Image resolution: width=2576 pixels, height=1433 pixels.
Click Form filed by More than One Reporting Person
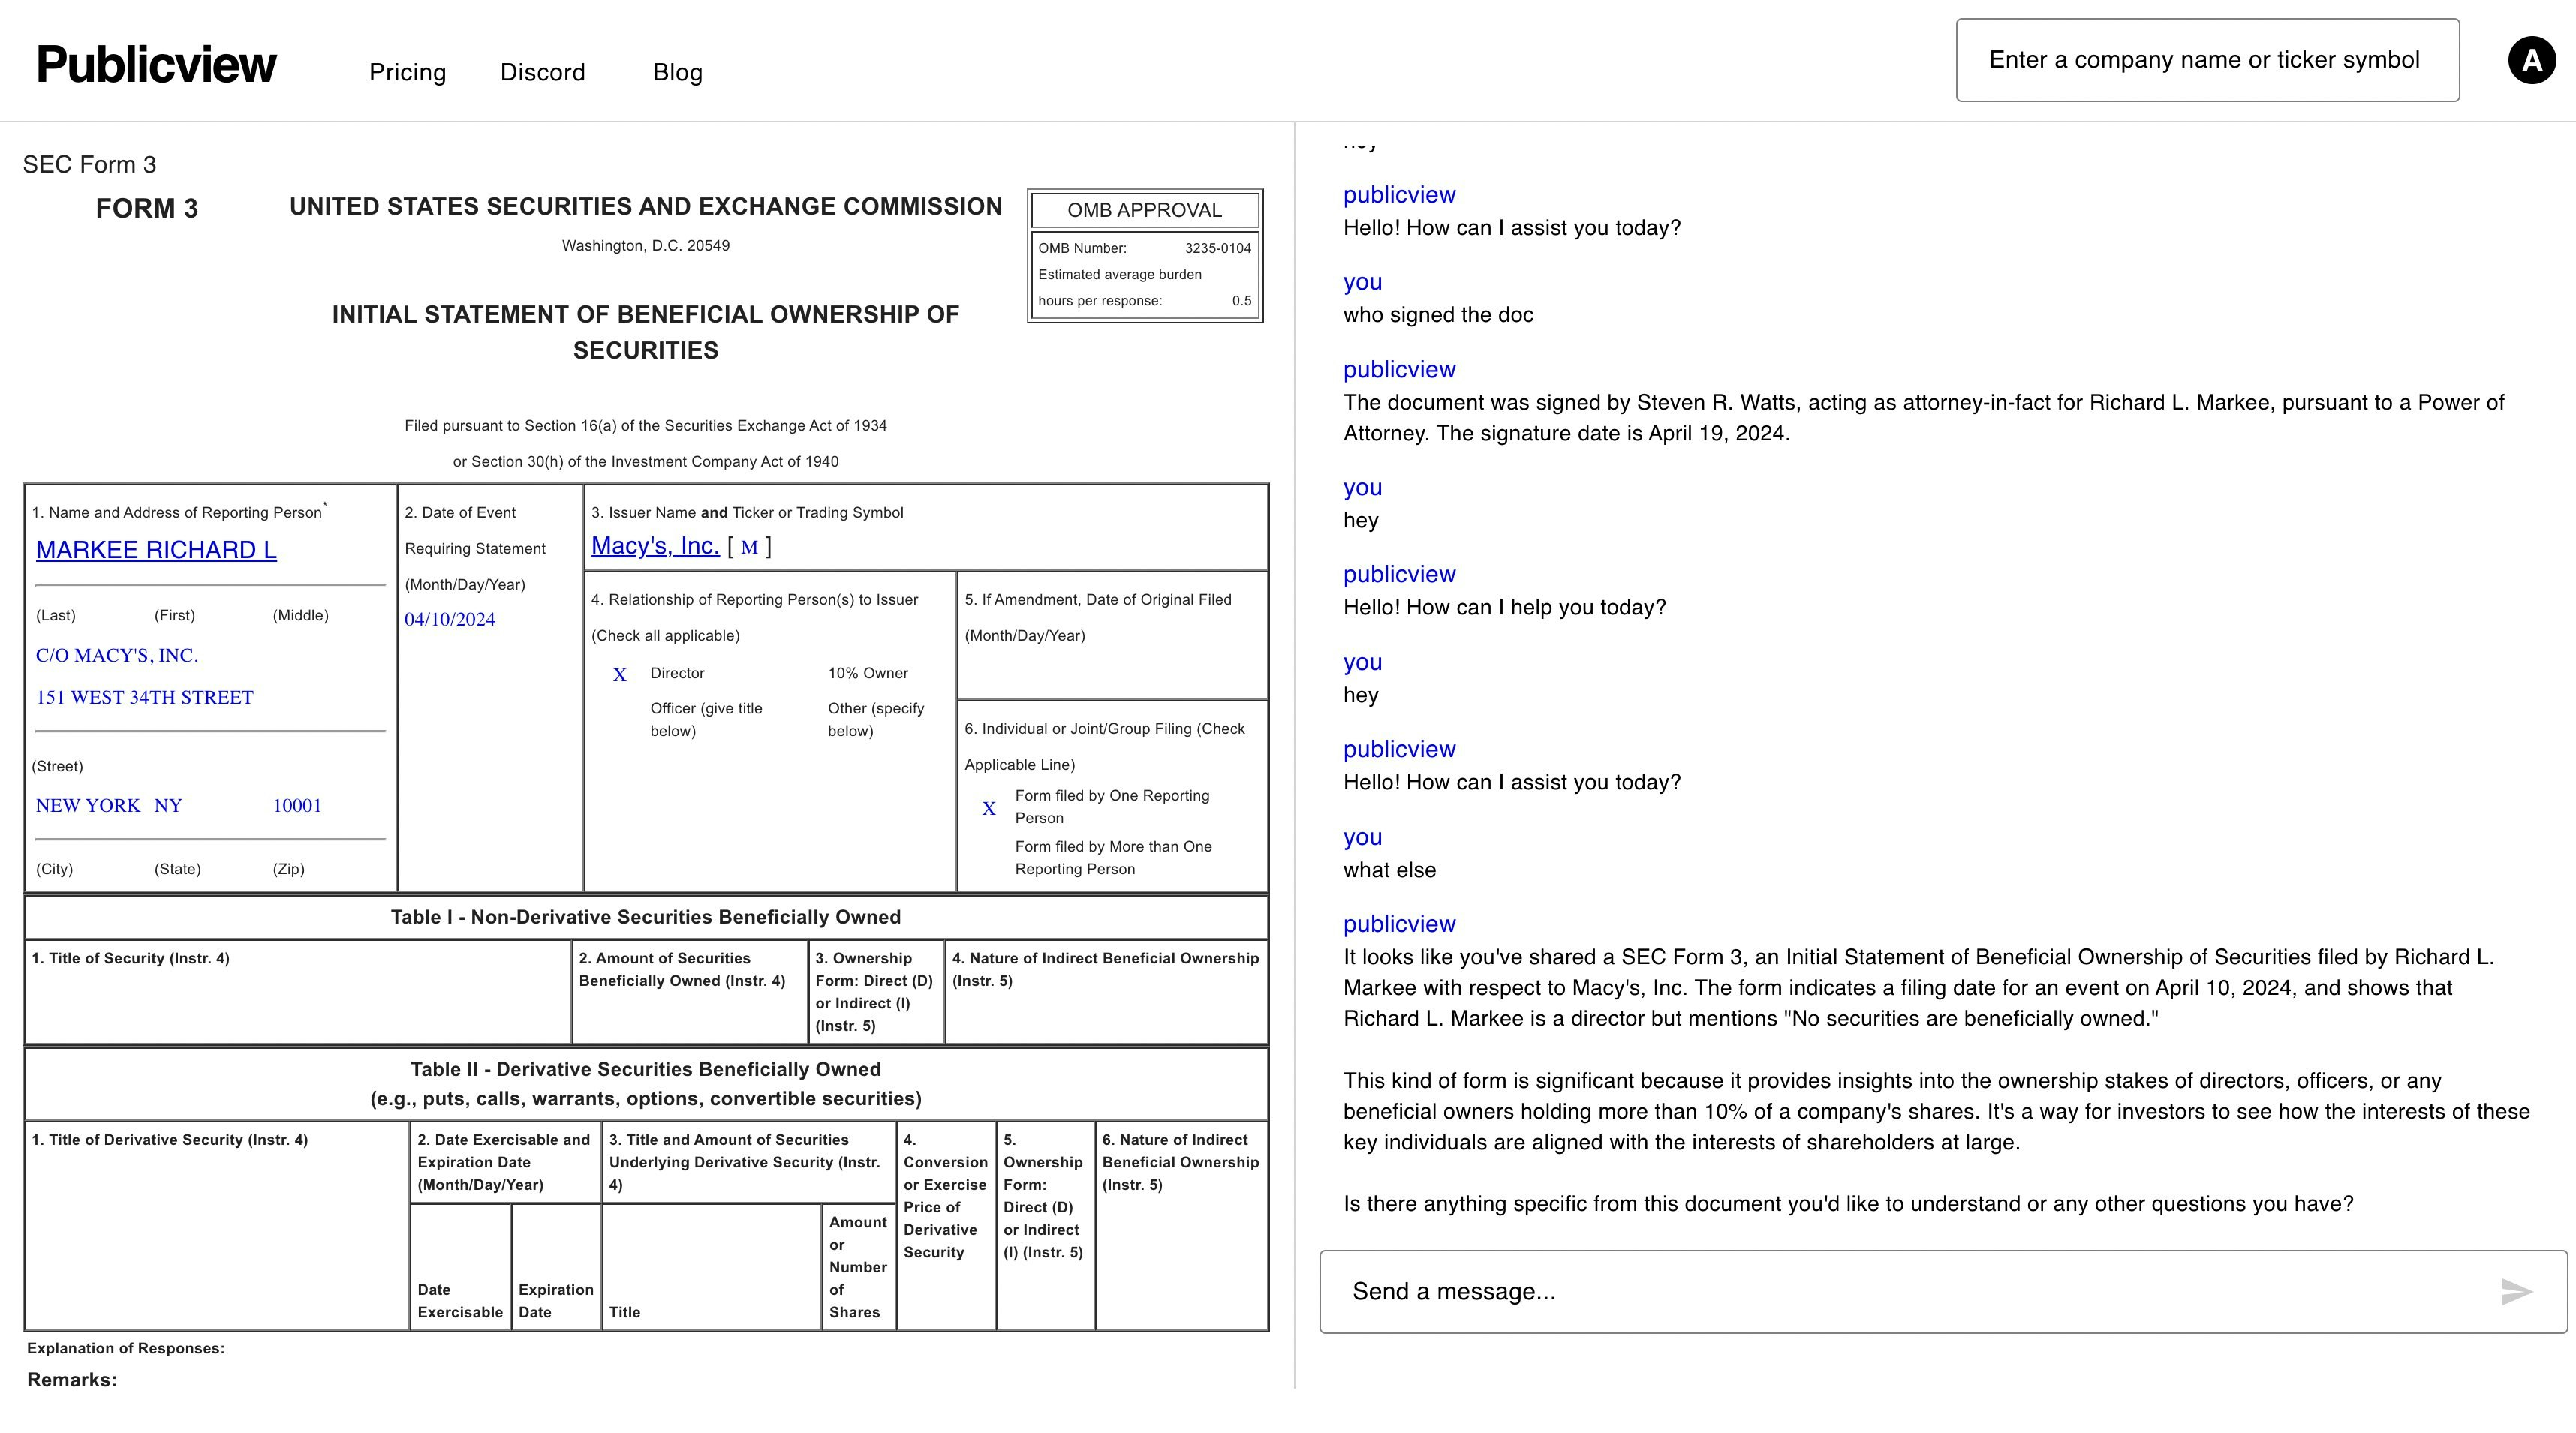point(1112,856)
